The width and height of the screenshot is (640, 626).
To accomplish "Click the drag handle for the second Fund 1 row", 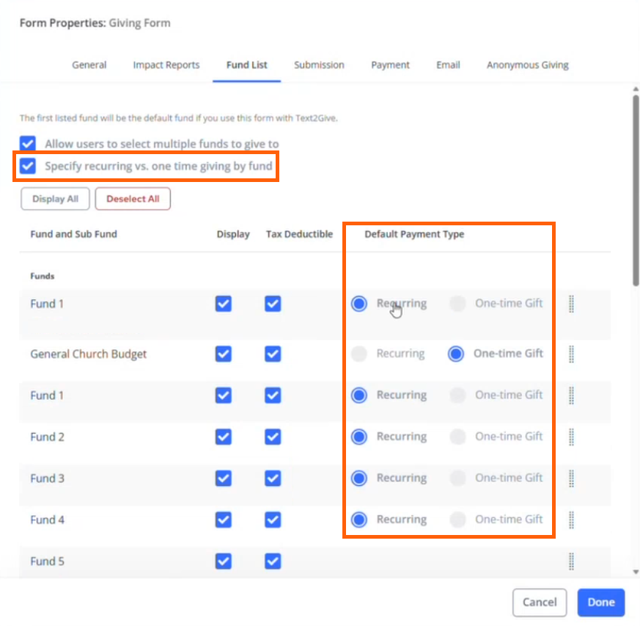I will point(571,396).
